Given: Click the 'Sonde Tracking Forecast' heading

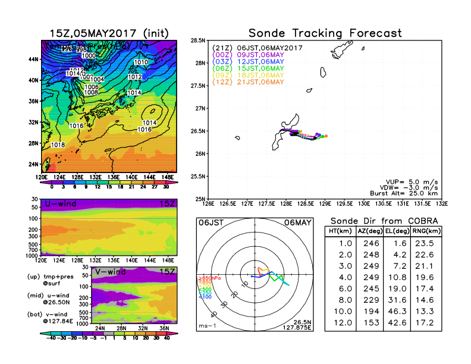Looking at the screenshot, I should coord(325,33).
